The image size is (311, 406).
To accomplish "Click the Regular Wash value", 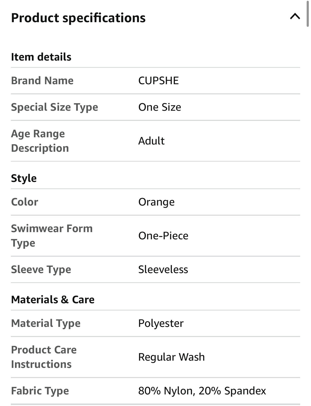I will click(x=171, y=357).
